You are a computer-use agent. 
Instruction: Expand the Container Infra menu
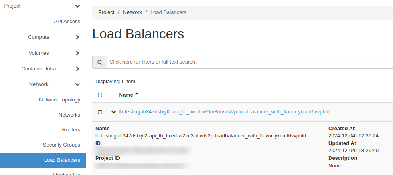pyautogui.click(x=77, y=69)
